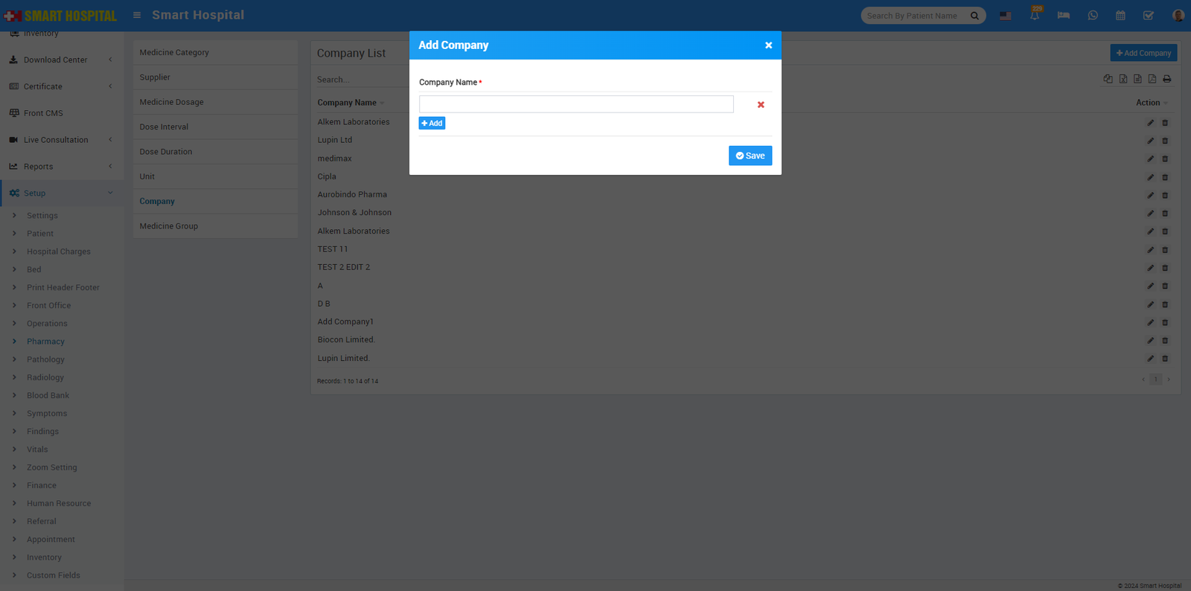Focus the Company Name input field
1191x591 pixels.
coord(576,104)
